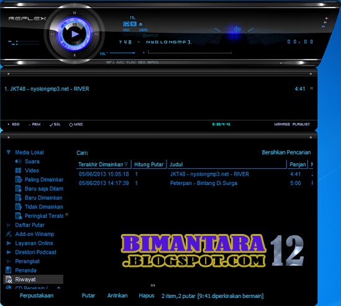
Task: Toggle the ML media library button
Action: click(133, 18)
